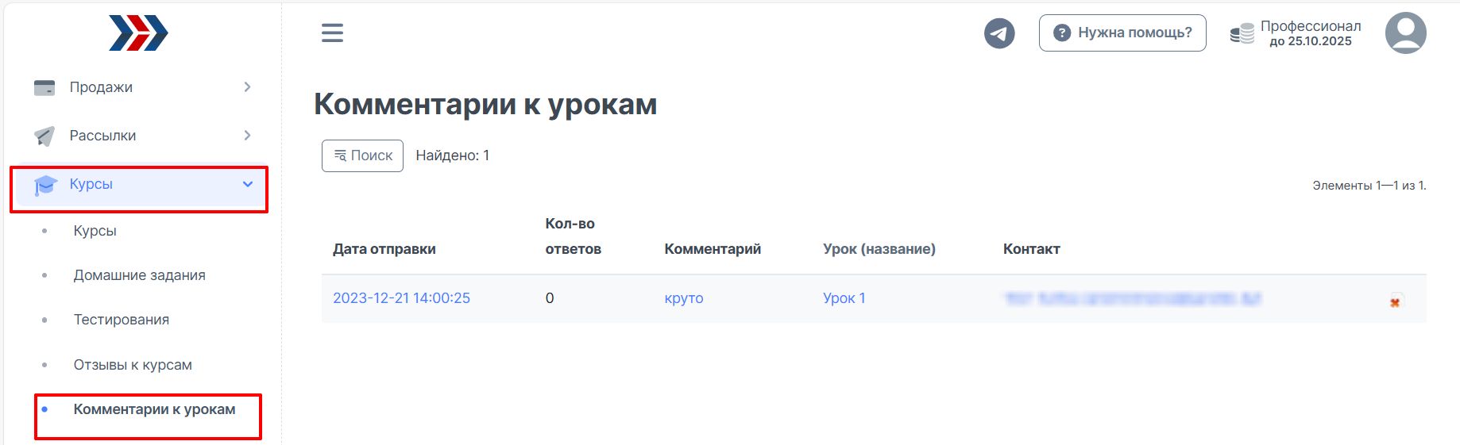Viewport: 1460px width, 445px height.
Task: Delete the comment with the red cross icon
Action: (x=1395, y=302)
